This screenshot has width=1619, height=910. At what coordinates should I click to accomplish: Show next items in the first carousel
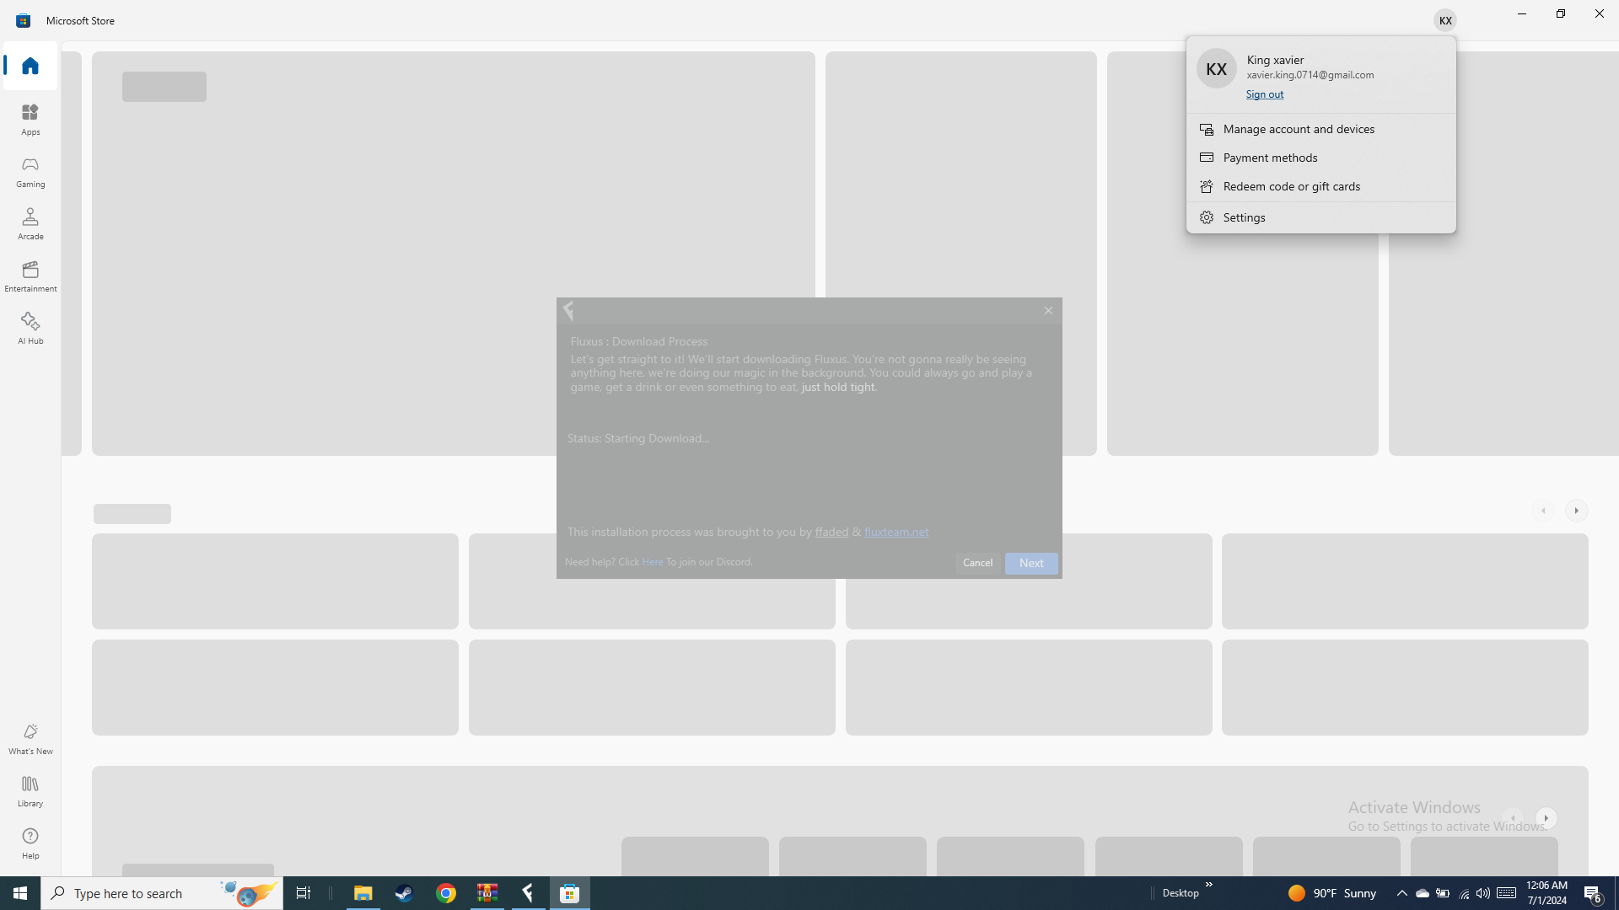click(x=1576, y=511)
